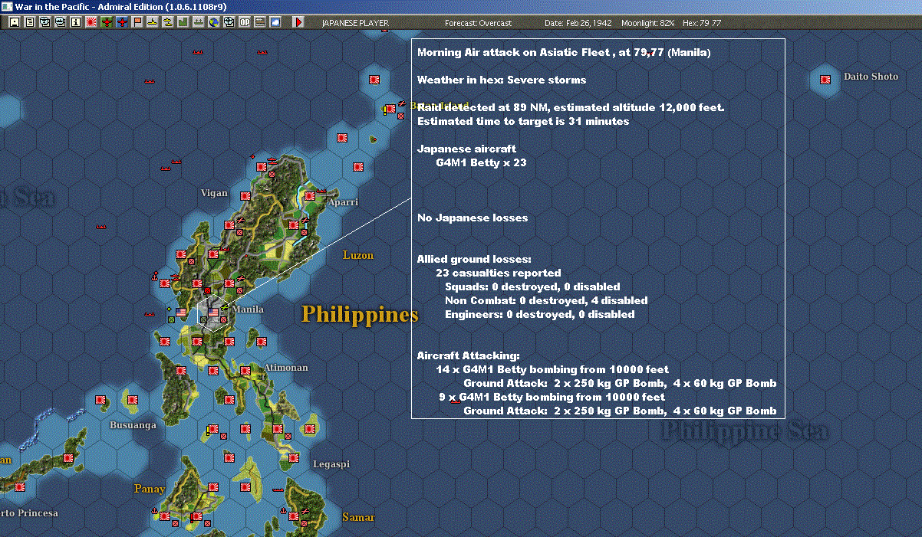Click the Aparri map label
The height and width of the screenshot is (537, 922).
click(341, 201)
